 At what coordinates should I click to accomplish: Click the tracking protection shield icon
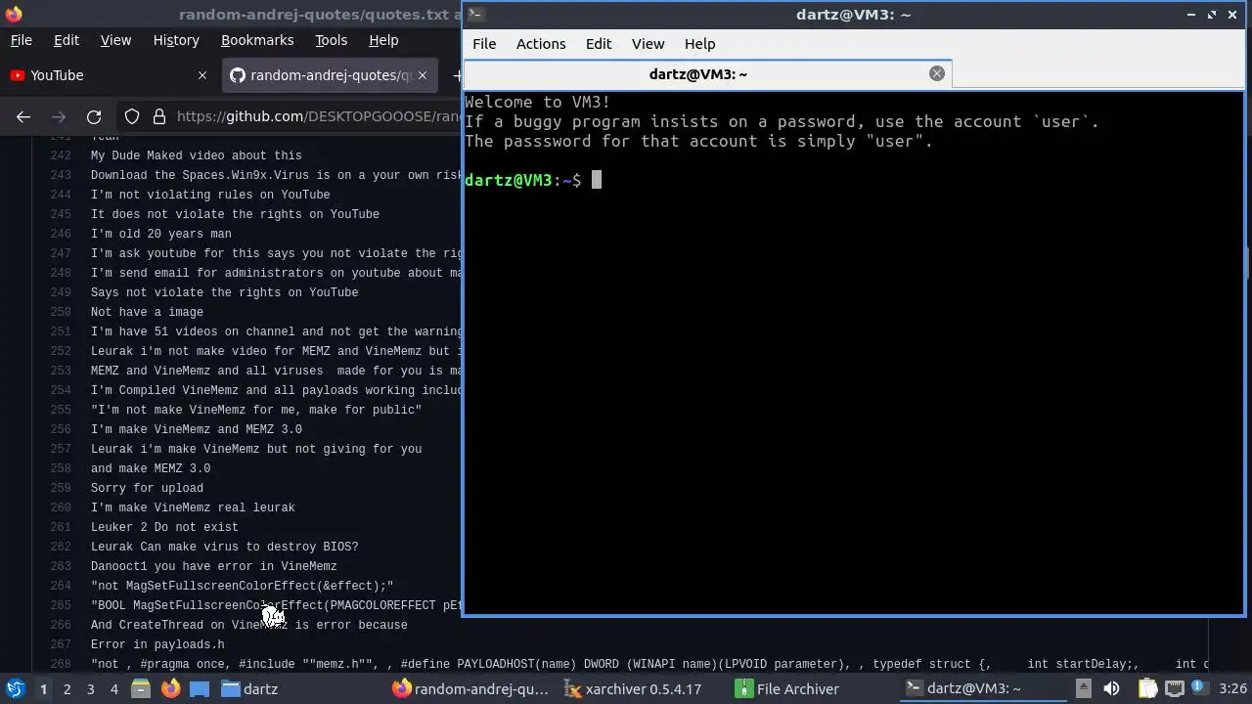[x=132, y=116]
